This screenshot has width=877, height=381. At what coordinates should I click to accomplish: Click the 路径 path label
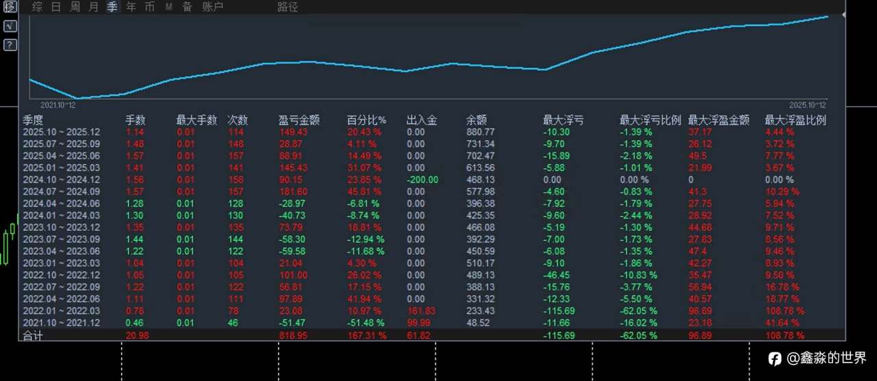[x=288, y=7]
